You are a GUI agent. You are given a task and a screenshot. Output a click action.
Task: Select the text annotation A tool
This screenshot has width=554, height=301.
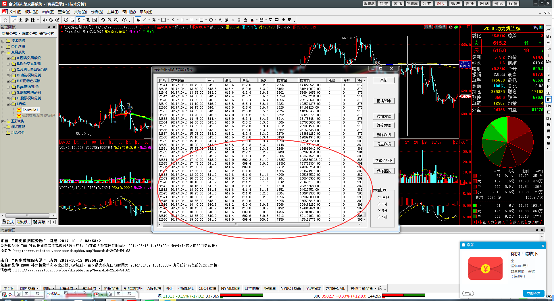tap(220, 20)
